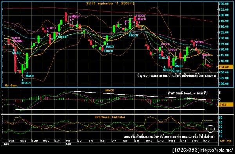Choose the 9/2 date label
Image resolution: width=235 pixels, height=154 pixels.
[80, 141]
